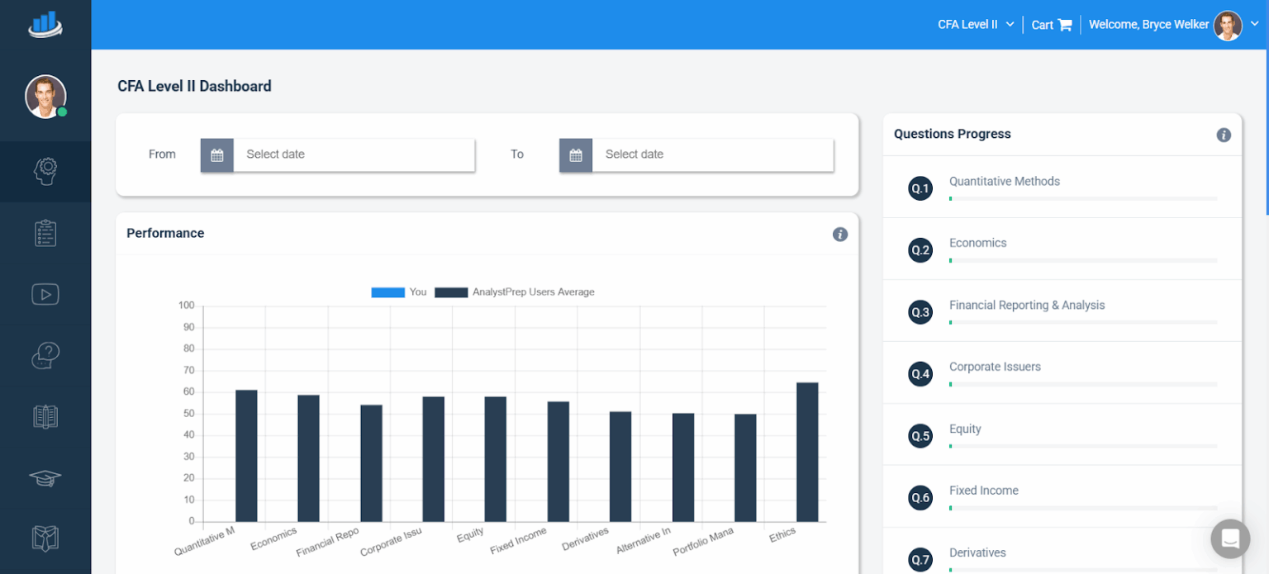
Task: Open the Cart in the top bar
Action: [x=1052, y=25]
